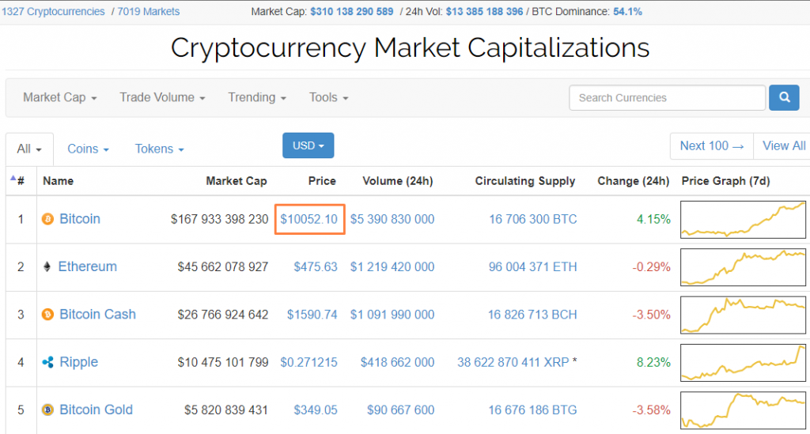Click Bitcoin's price $10052.10
Screen dimensions: 810x434
(309, 219)
